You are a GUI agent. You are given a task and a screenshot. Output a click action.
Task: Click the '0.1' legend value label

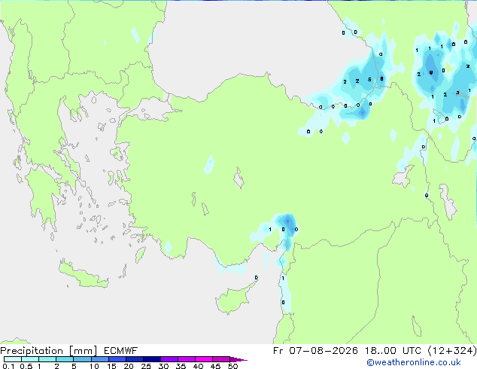[8, 366]
